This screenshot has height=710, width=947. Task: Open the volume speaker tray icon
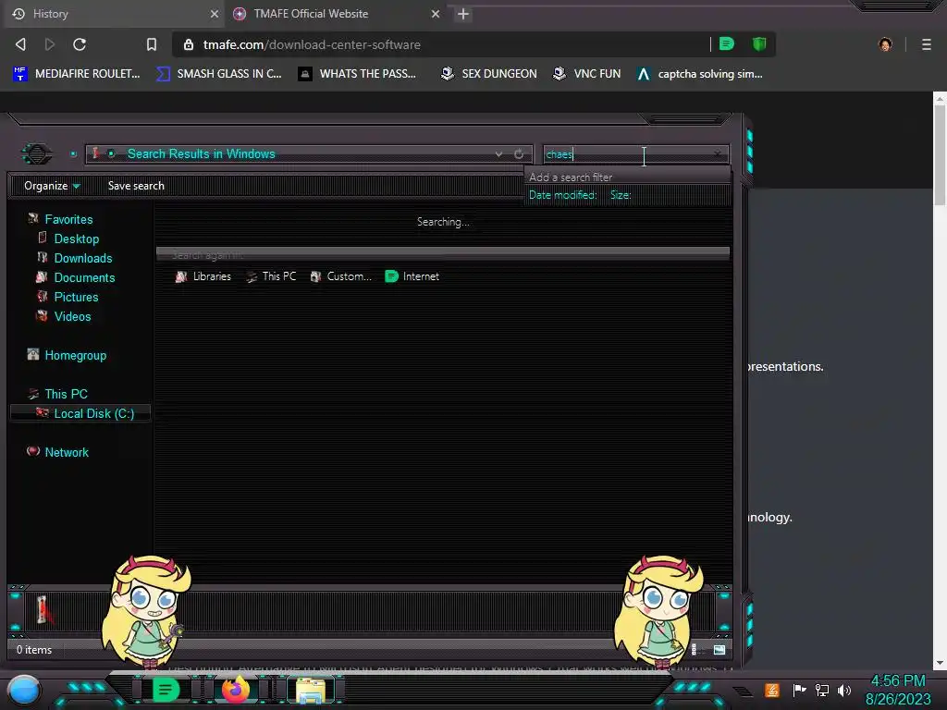[844, 690]
